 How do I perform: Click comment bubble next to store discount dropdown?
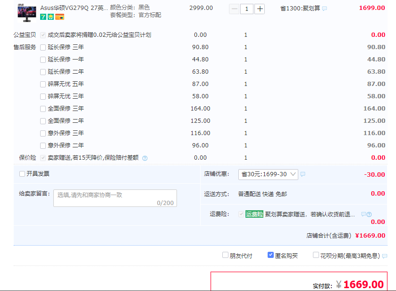coord(303,174)
